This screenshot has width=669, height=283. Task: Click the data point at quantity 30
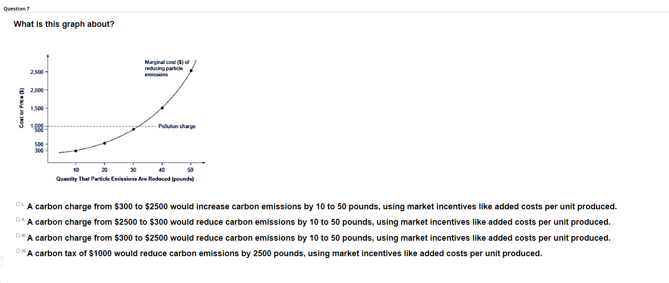pyautogui.click(x=133, y=129)
